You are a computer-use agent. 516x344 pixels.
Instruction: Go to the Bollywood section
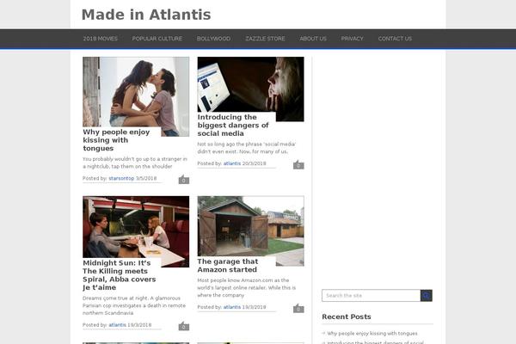[213, 39]
